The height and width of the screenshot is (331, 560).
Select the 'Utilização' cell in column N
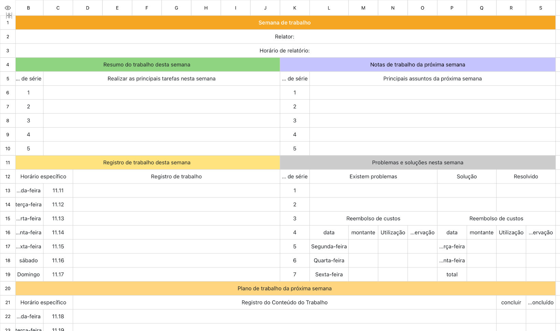[x=393, y=232]
